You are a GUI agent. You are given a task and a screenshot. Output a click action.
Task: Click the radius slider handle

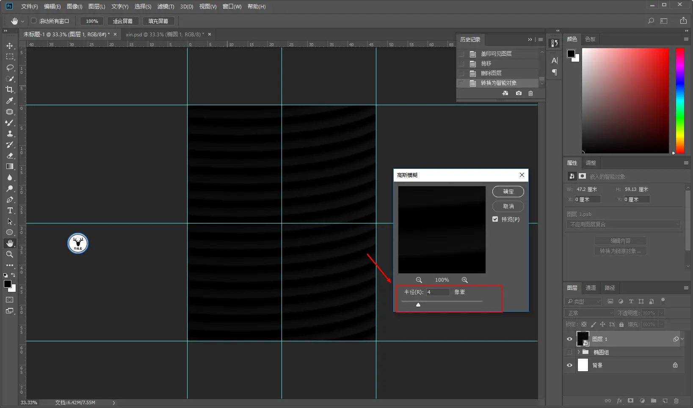point(418,305)
